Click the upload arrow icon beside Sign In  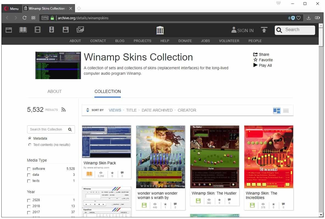point(264,30)
